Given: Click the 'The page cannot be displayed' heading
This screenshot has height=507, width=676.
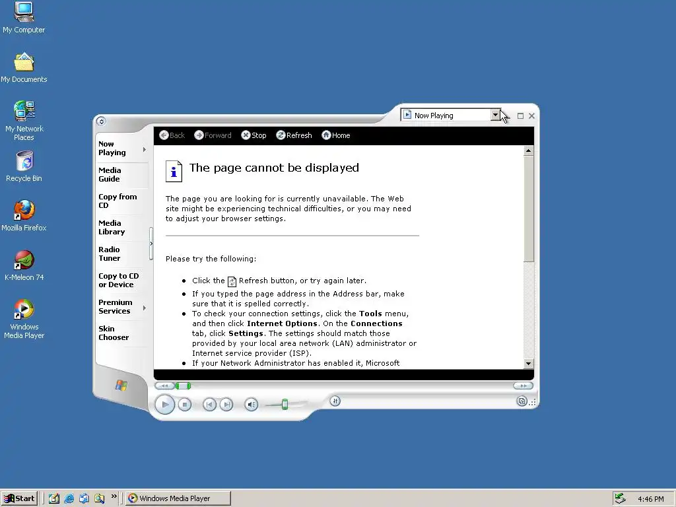Looking at the screenshot, I should (x=274, y=168).
